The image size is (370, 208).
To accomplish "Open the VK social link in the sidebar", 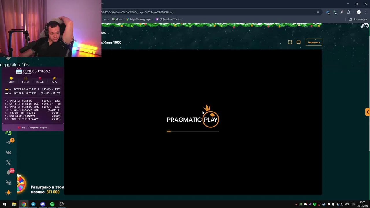I will (8, 153).
